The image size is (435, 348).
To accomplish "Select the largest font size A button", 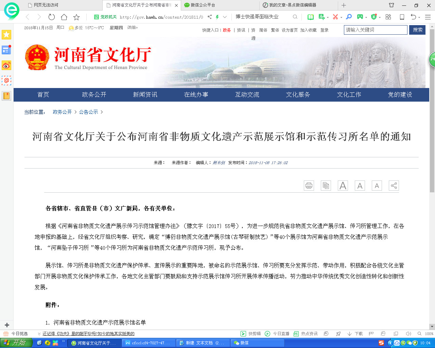I will click(343, 186).
